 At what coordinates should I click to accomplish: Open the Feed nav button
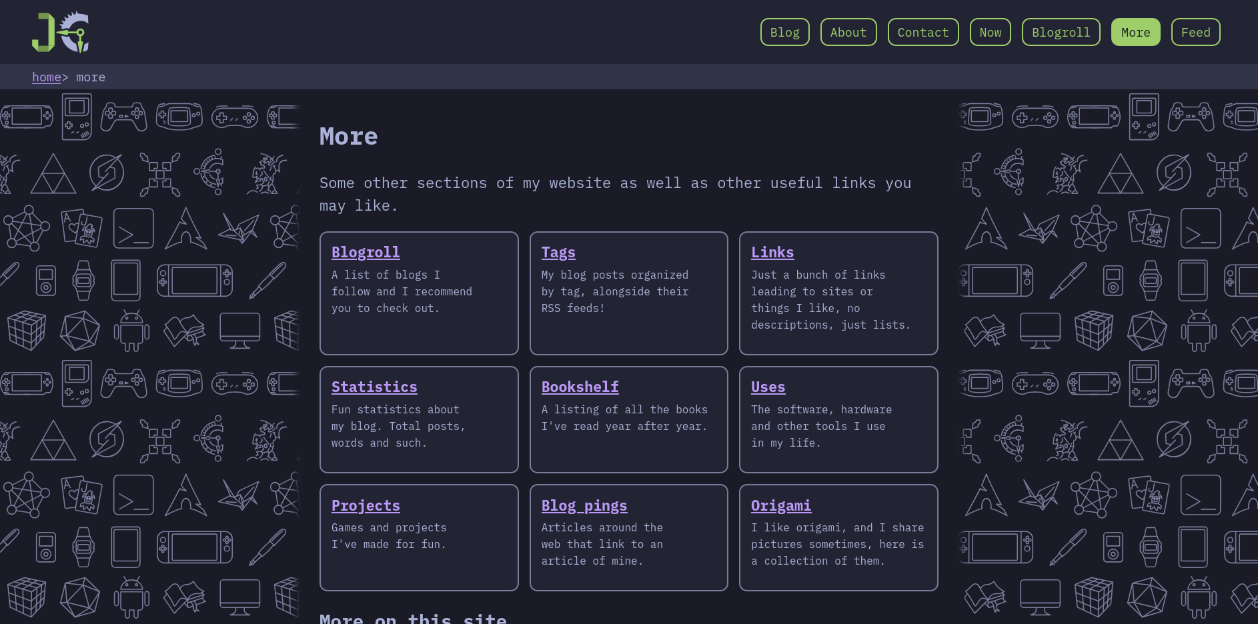click(1195, 32)
